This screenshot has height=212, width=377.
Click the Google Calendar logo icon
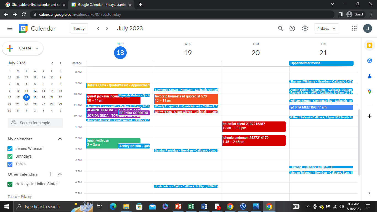(23, 28)
